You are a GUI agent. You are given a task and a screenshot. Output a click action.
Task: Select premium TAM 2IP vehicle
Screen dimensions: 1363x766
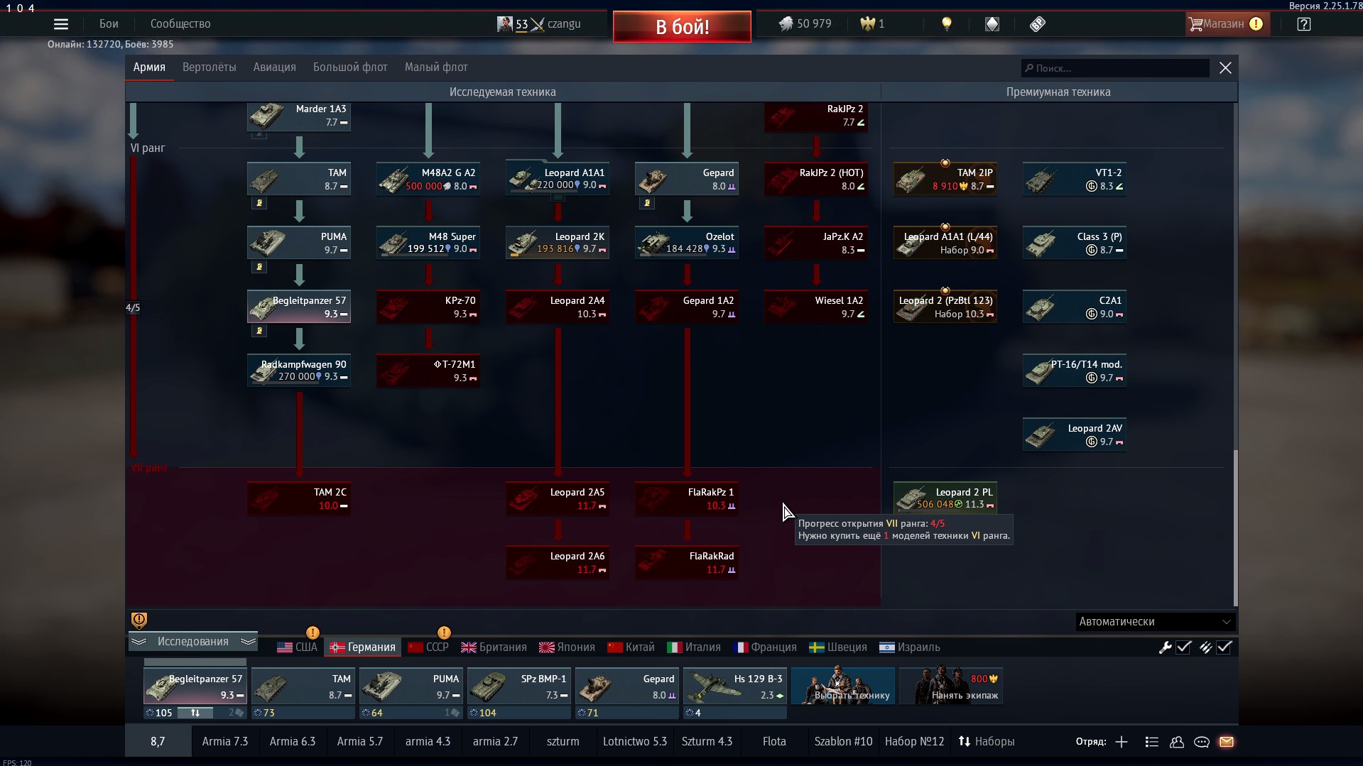pyautogui.click(x=945, y=179)
